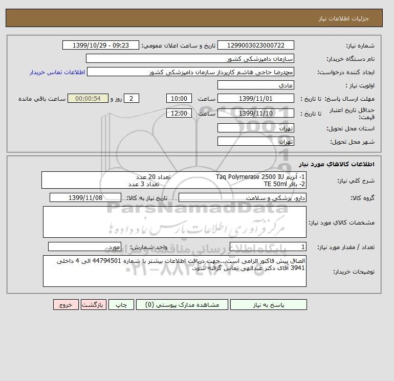Viewport: 394px width, 381px height.
Task: Click the پاسخ به نیاز button
Action: 268,305
